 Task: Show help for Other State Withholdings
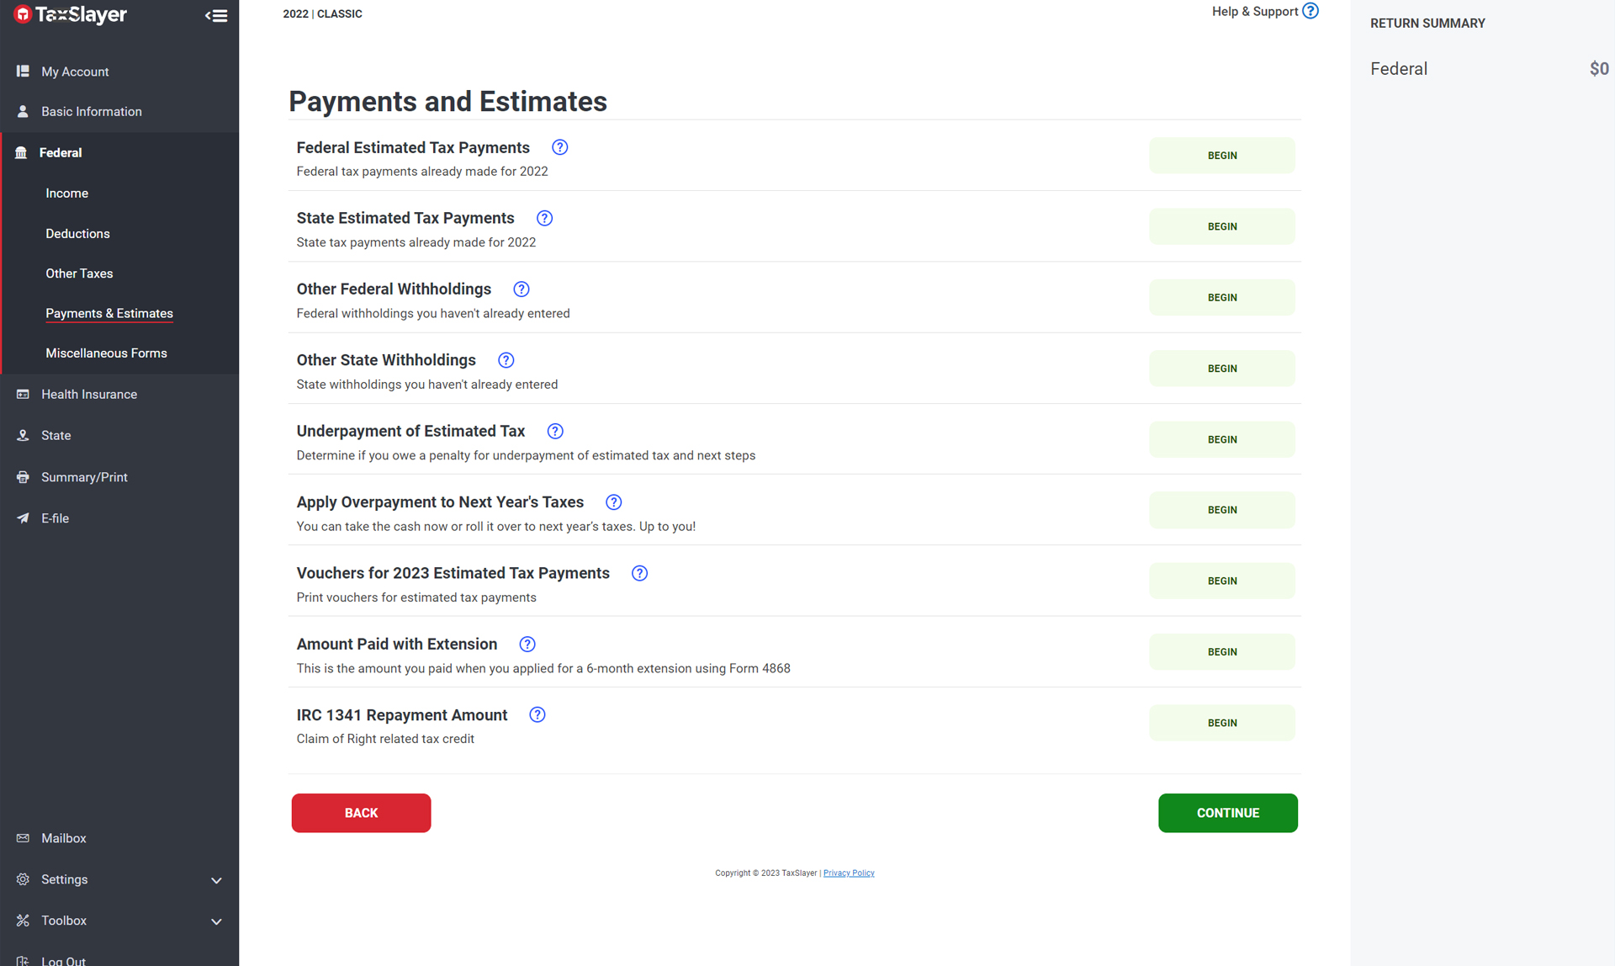(506, 360)
